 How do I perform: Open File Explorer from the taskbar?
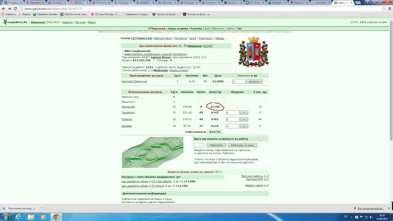pyautogui.click(x=31, y=217)
